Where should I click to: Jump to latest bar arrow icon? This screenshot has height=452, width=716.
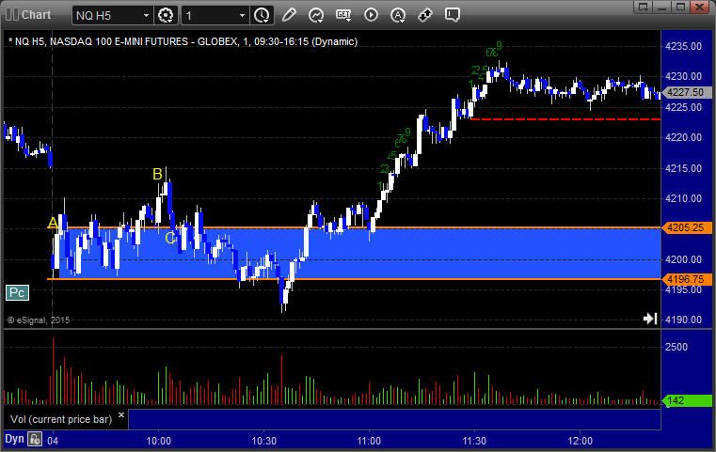coord(650,319)
